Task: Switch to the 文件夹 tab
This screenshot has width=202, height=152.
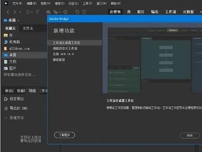Action: (x=28, y=28)
